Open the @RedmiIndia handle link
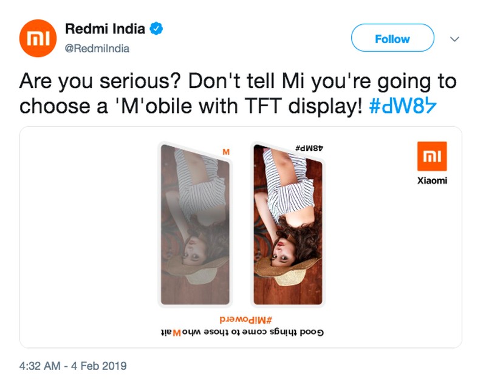This screenshot has width=486, height=382. 97,49
